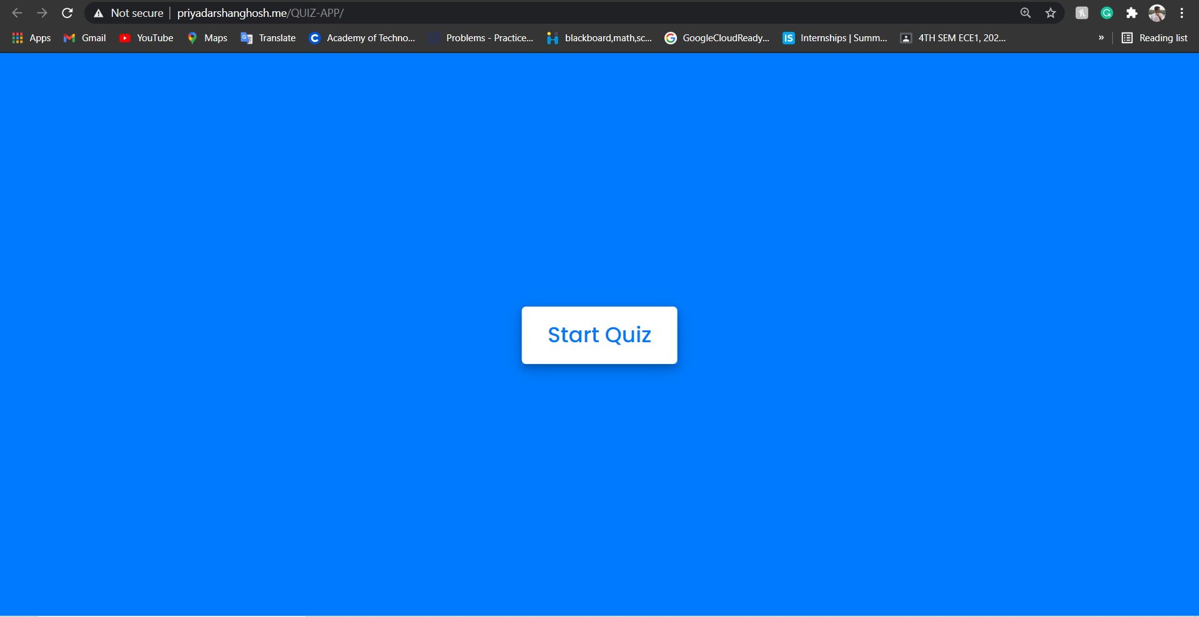The height and width of the screenshot is (617, 1199).
Task: Click the forward navigation arrow
Action: [x=42, y=12]
